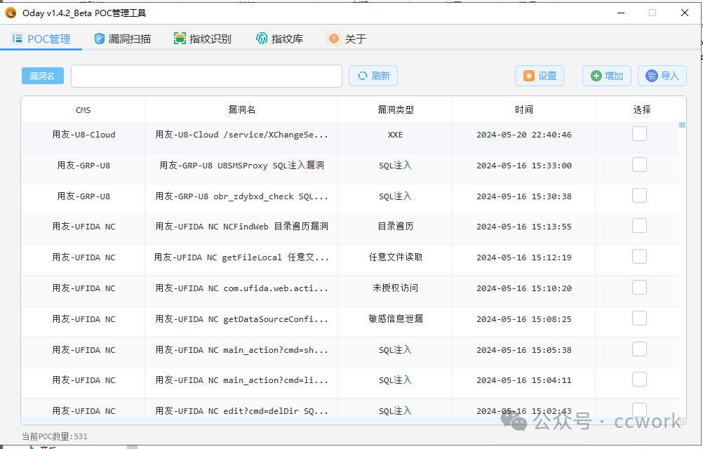703x449 pixels.
Task: Click the 漏洞扫描 shield icon
Action: click(100, 39)
